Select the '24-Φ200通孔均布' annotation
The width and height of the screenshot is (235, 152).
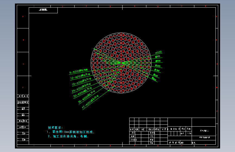(81, 88)
